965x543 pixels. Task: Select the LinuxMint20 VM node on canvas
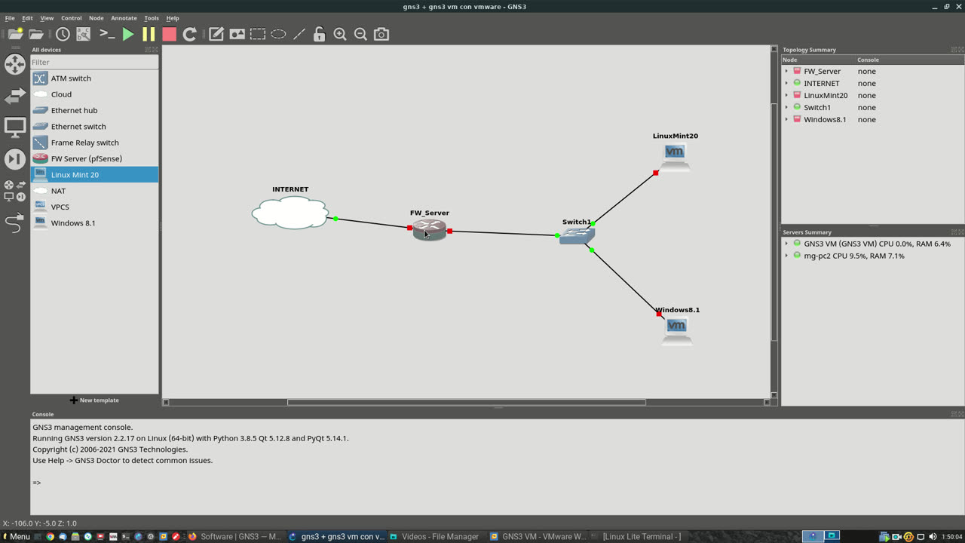[x=675, y=157]
